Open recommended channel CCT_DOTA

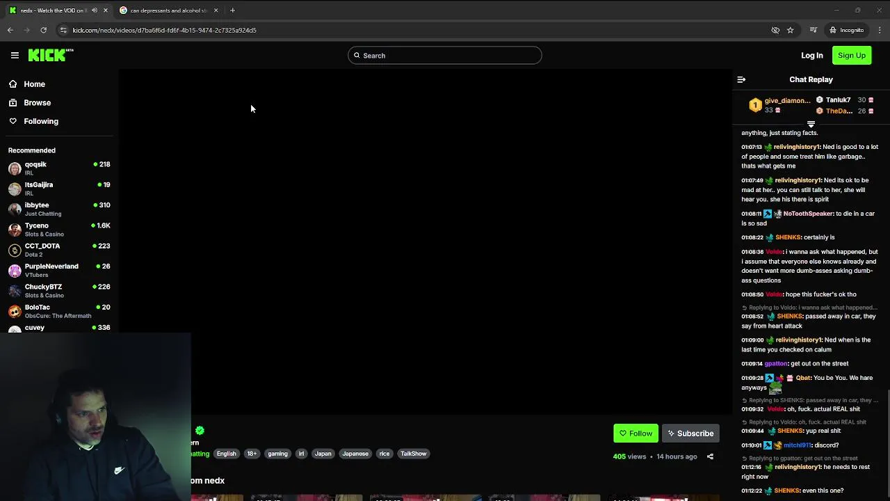[59, 250]
